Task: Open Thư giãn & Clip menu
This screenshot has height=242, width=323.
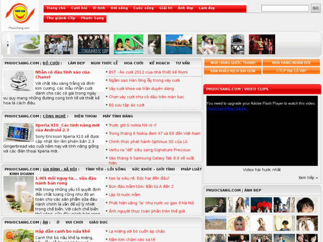Action: pos(61,18)
